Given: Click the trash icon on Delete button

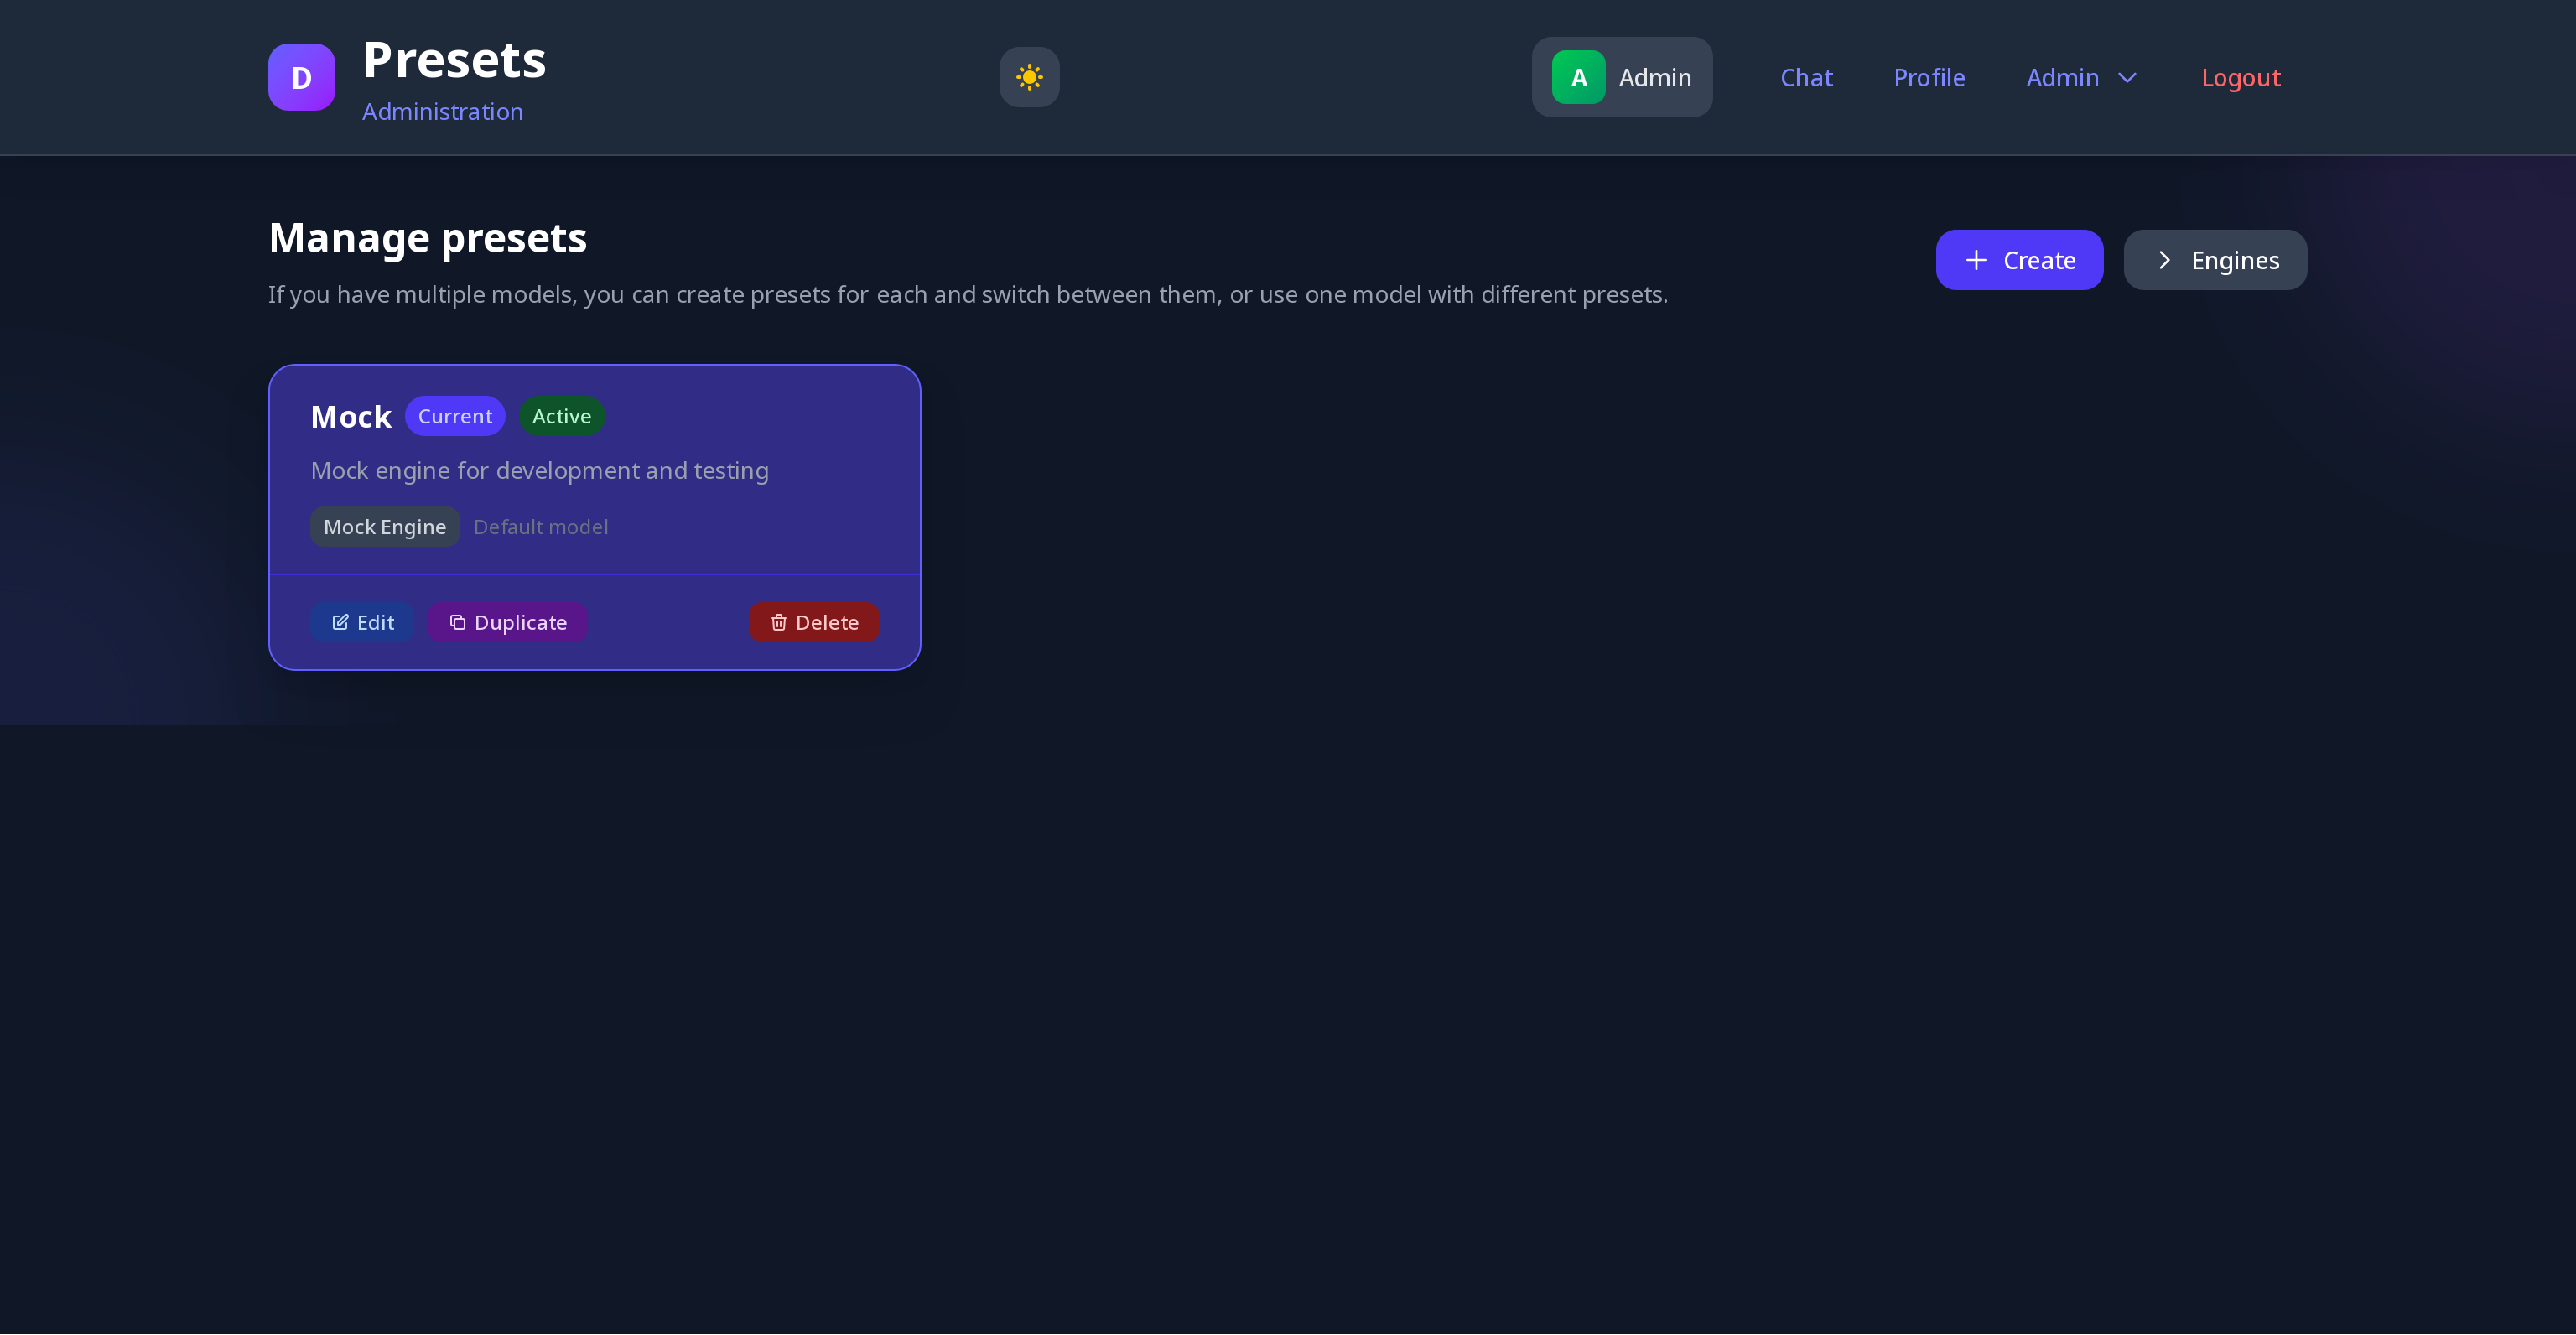Looking at the screenshot, I should (x=778, y=622).
